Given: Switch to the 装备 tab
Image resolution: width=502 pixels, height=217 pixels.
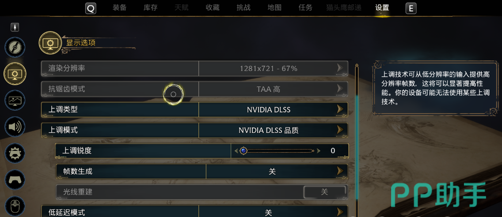Looking at the screenshot, I should pos(120,7).
